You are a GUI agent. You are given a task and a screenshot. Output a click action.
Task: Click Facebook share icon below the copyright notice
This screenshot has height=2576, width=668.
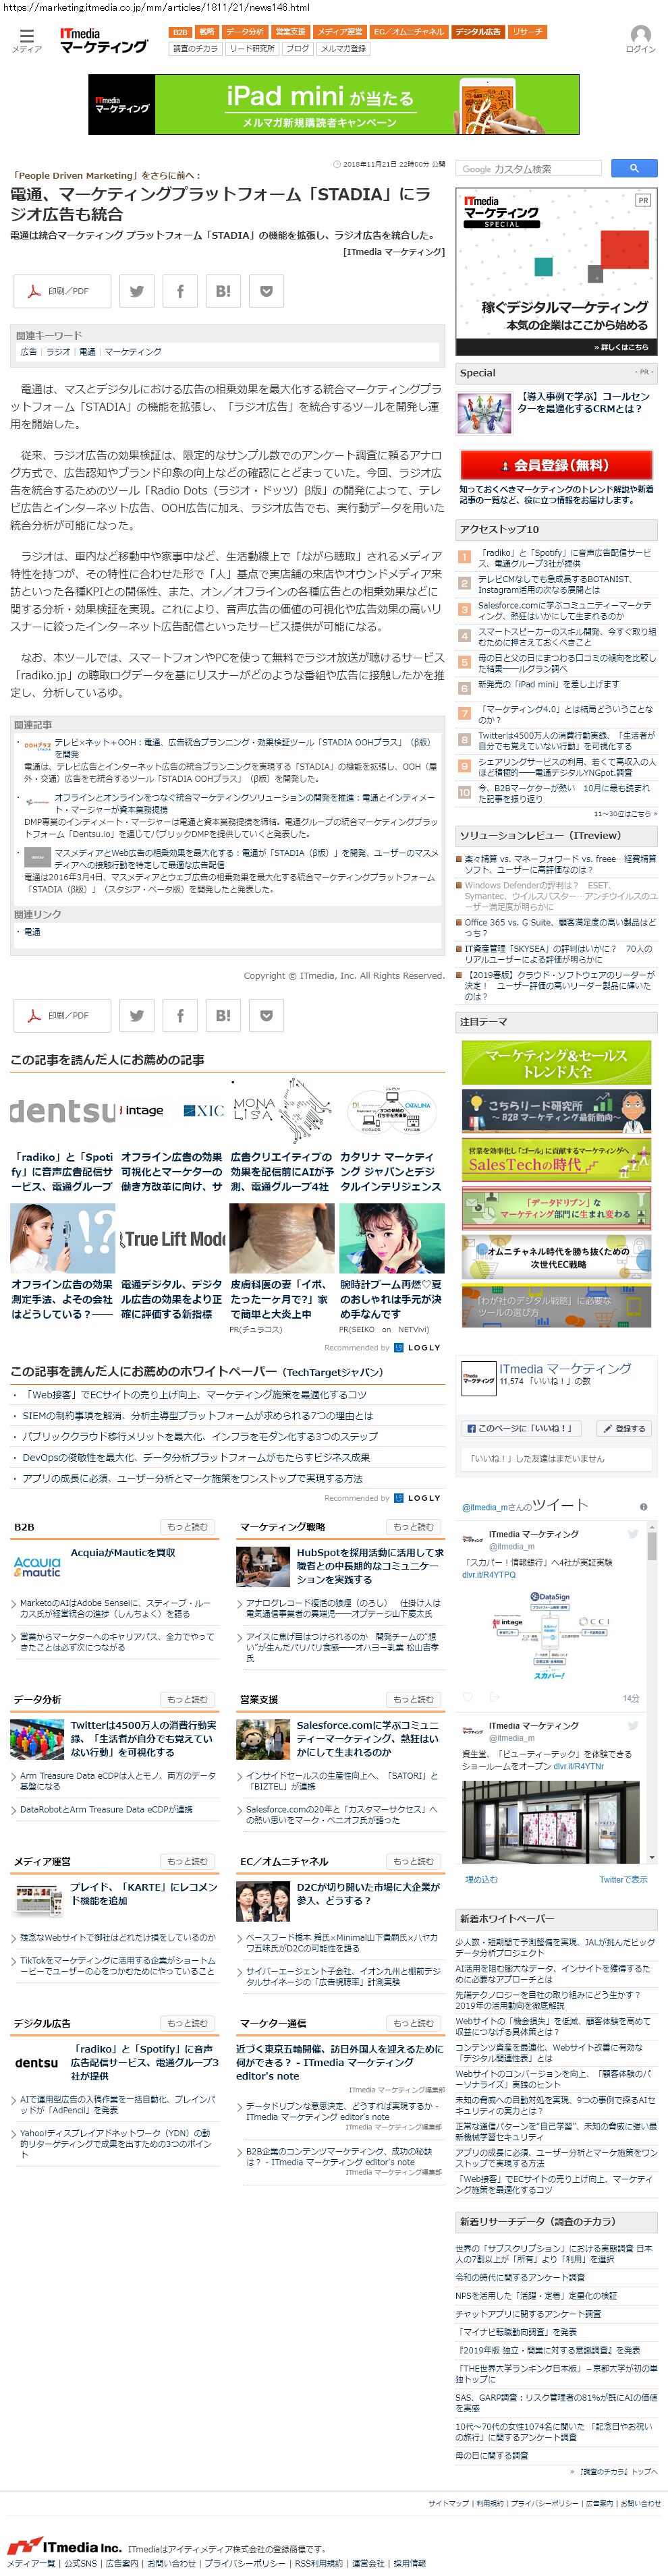[x=180, y=1016]
